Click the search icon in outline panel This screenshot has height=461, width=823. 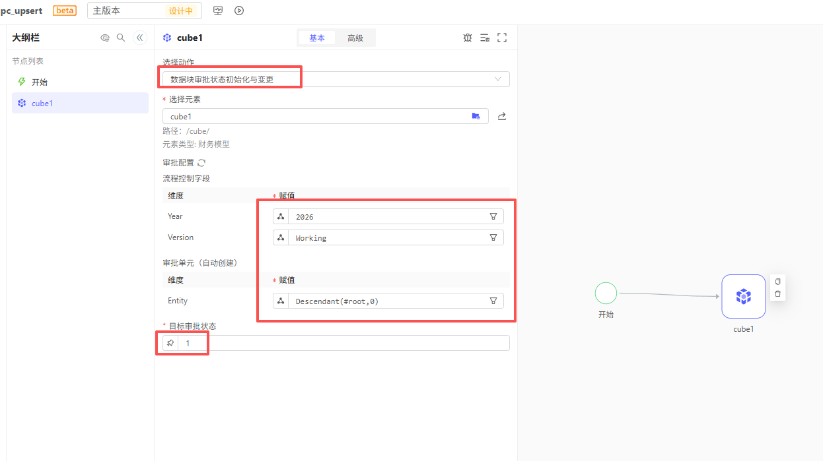pyautogui.click(x=121, y=38)
